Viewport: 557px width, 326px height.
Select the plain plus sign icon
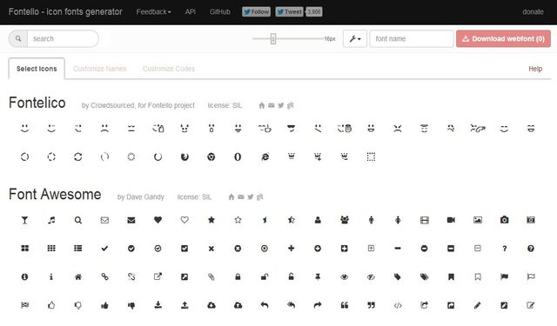click(291, 249)
